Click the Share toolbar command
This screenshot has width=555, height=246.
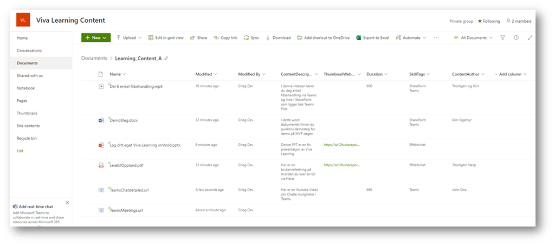click(198, 37)
